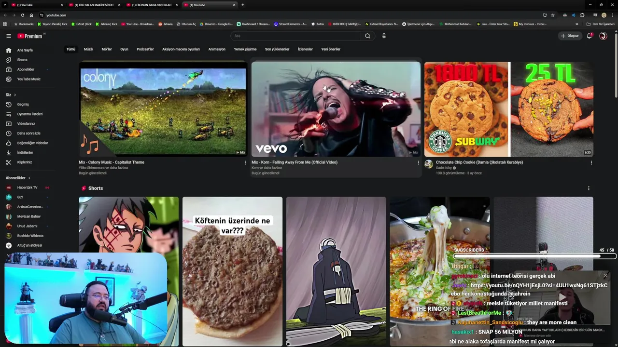Open Ana Sayfa in the sidebar
This screenshot has width=618, height=347.
click(x=25, y=50)
